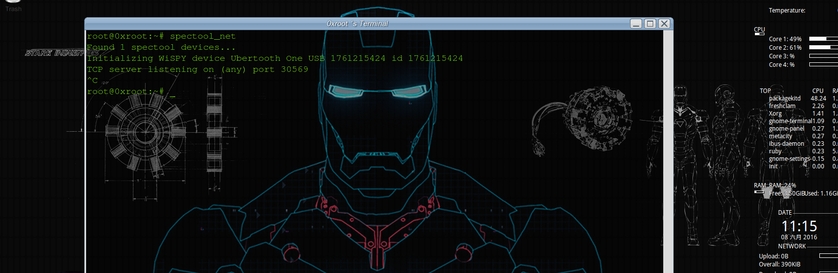The height and width of the screenshot is (273, 838).
Task: Click the 'init' process row
Action: 803,166
